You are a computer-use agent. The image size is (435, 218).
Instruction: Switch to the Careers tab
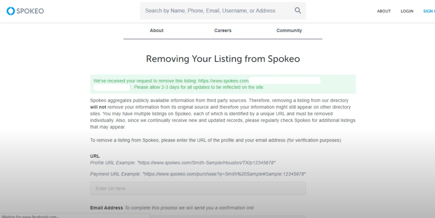(x=223, y=30)
